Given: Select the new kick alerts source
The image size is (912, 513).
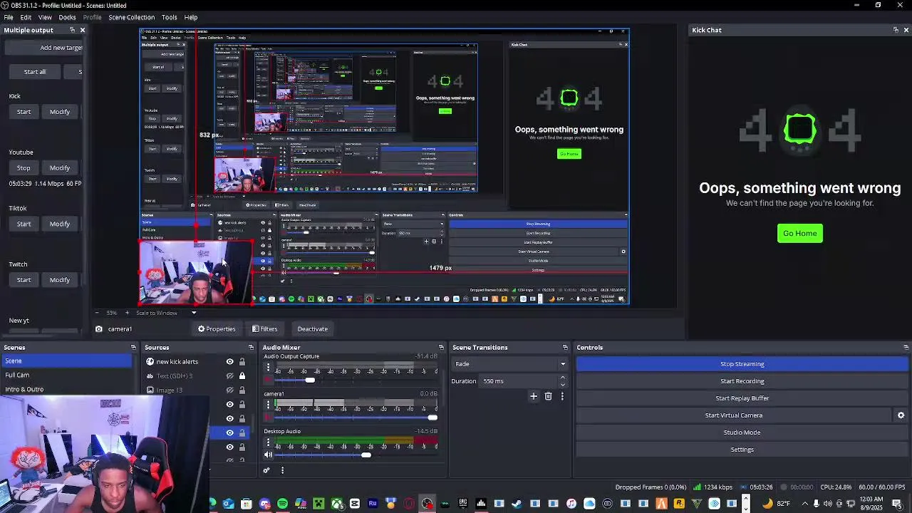Looking at the screenshot, I should pos(177,362).
